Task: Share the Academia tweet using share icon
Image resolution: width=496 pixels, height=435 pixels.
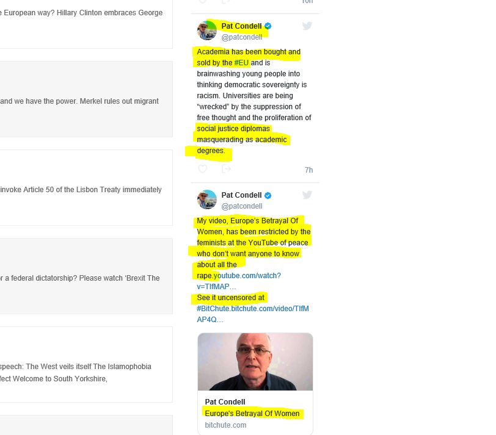Action: tap(226, 169)
